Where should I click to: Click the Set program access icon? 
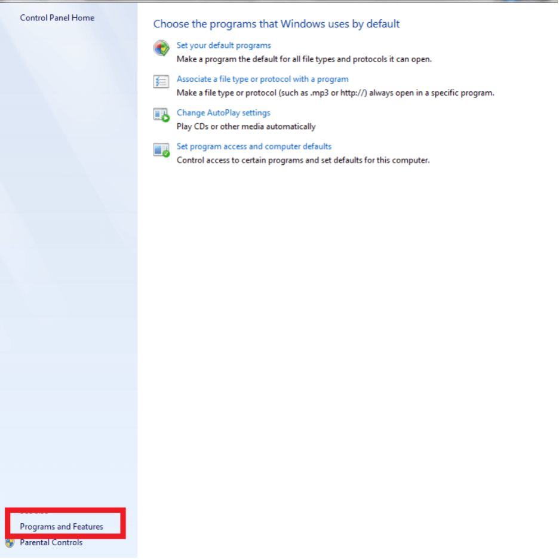tap(161, 149)
